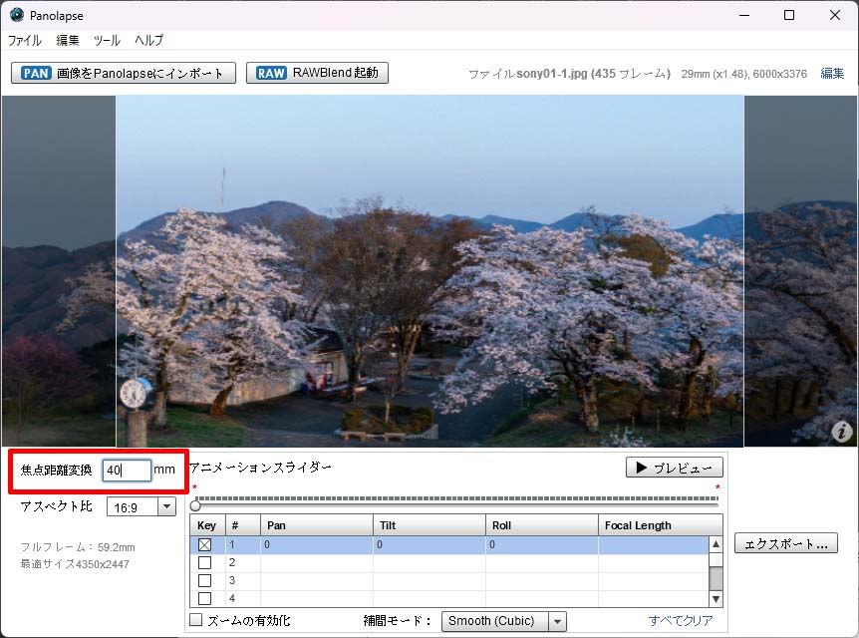The width and height of the screenshot is (859, 638).
Task: Enable keyframe checkbox for frame 2
Action: (x=205, y=563)
